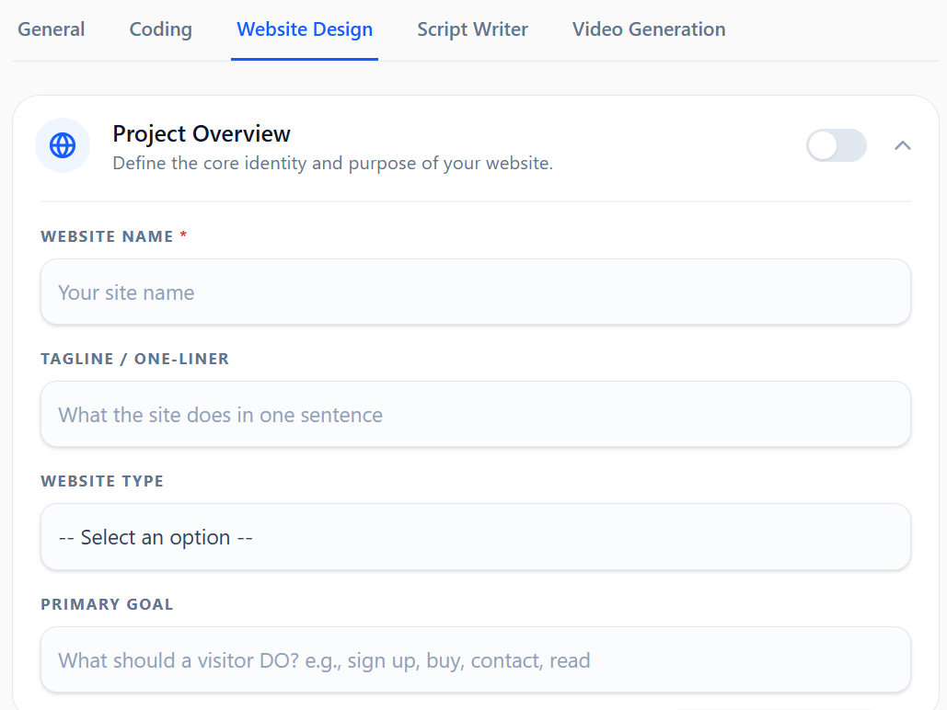Choose an option from the Select an option menu
Image resolution: width=947 pixels, height=710 pixels.
(x=475, y=536)
